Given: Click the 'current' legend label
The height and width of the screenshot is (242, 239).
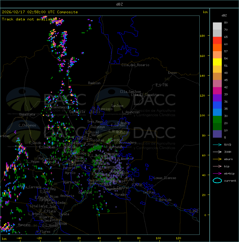Looking at the screenshot, I should 230,181.
